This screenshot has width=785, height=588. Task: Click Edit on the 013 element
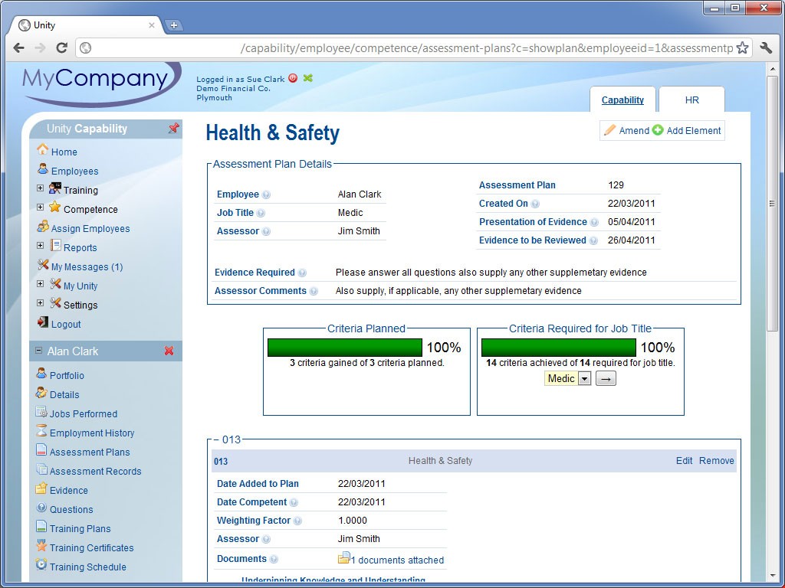684,460
